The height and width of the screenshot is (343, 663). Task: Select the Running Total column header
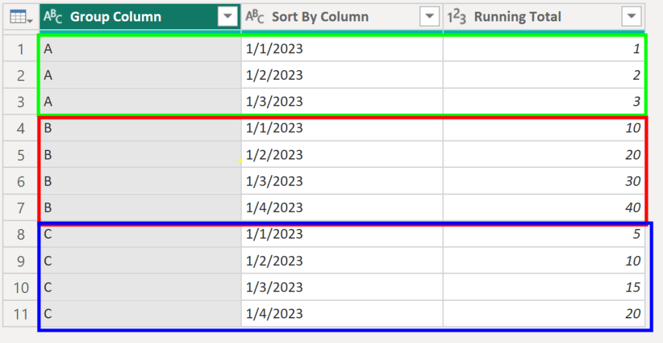click(525, 17)
